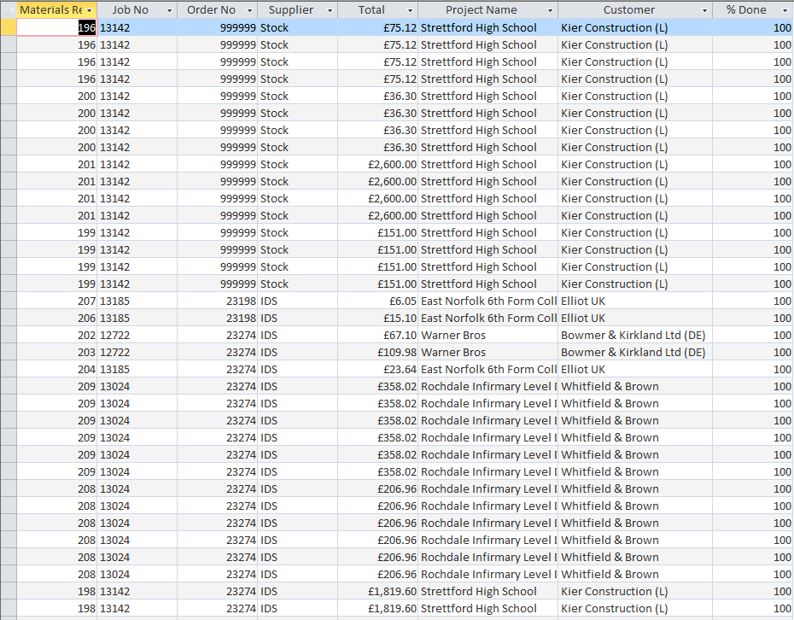Click the row selector for record 204
This screenshot has height=620, width=794.
click(x=8, y=369)
